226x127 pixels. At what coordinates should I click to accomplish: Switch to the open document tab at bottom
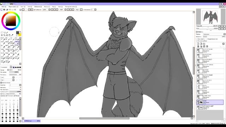[31, 121]
